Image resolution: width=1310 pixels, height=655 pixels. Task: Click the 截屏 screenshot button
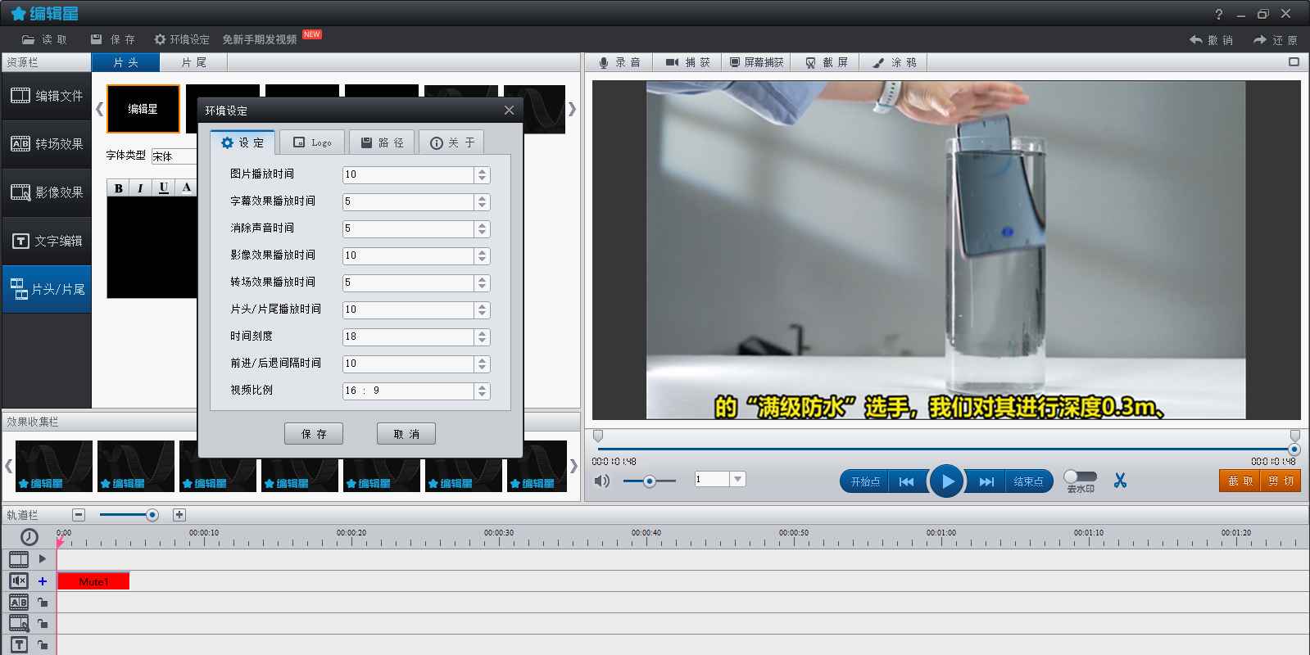[x=826, y=62]
